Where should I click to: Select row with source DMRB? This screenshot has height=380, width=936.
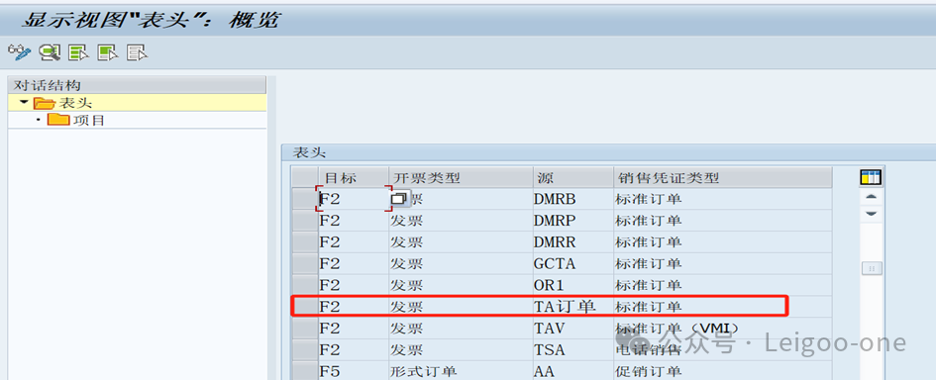(x=304, y=199)
